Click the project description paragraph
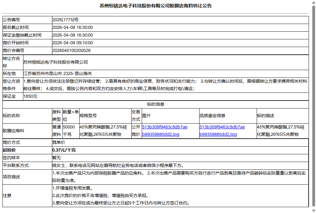This screenshot has height=213, width=316. point(179,177)
